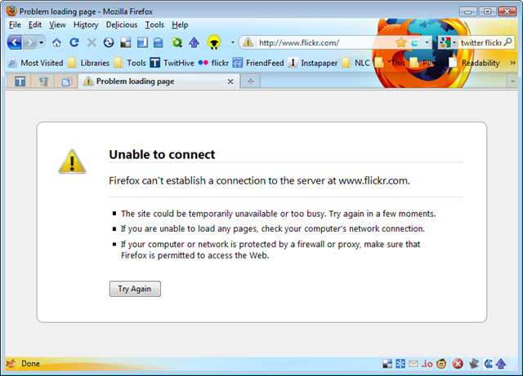Click the blue globe sync toolbar icon
Image resolution: width=523 pixels, height=376 pixels.
pyautogui.click(x=109, y=42)
